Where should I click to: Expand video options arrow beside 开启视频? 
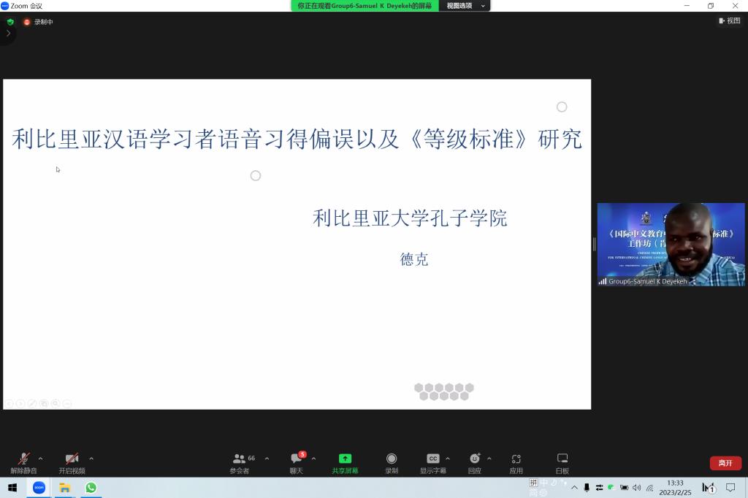click(91, 459)
